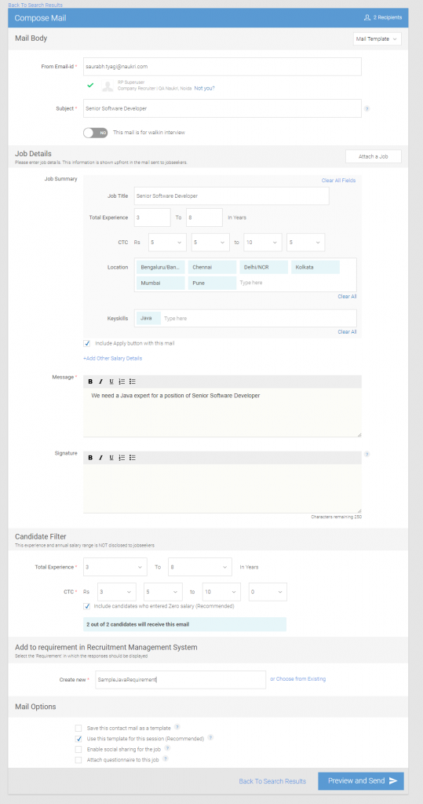Click Preview and Send button
This screenshot has width=423, height=804.
point(361,781)
